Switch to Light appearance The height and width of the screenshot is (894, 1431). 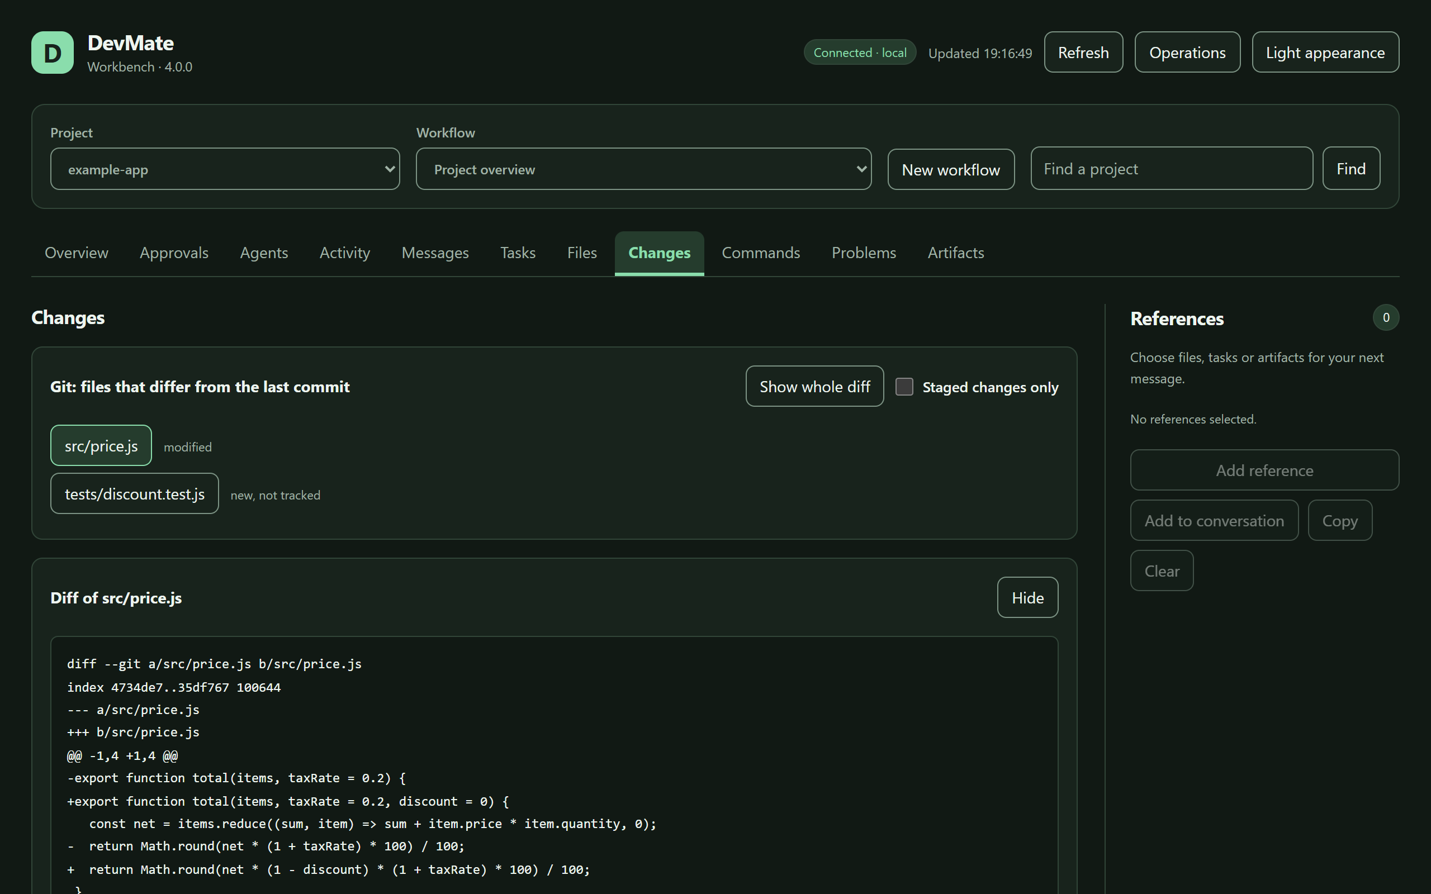1325,53
